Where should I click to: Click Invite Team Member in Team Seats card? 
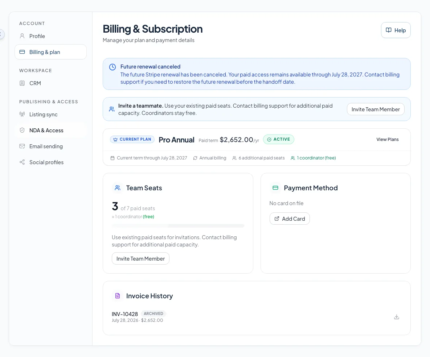[140, 259]
